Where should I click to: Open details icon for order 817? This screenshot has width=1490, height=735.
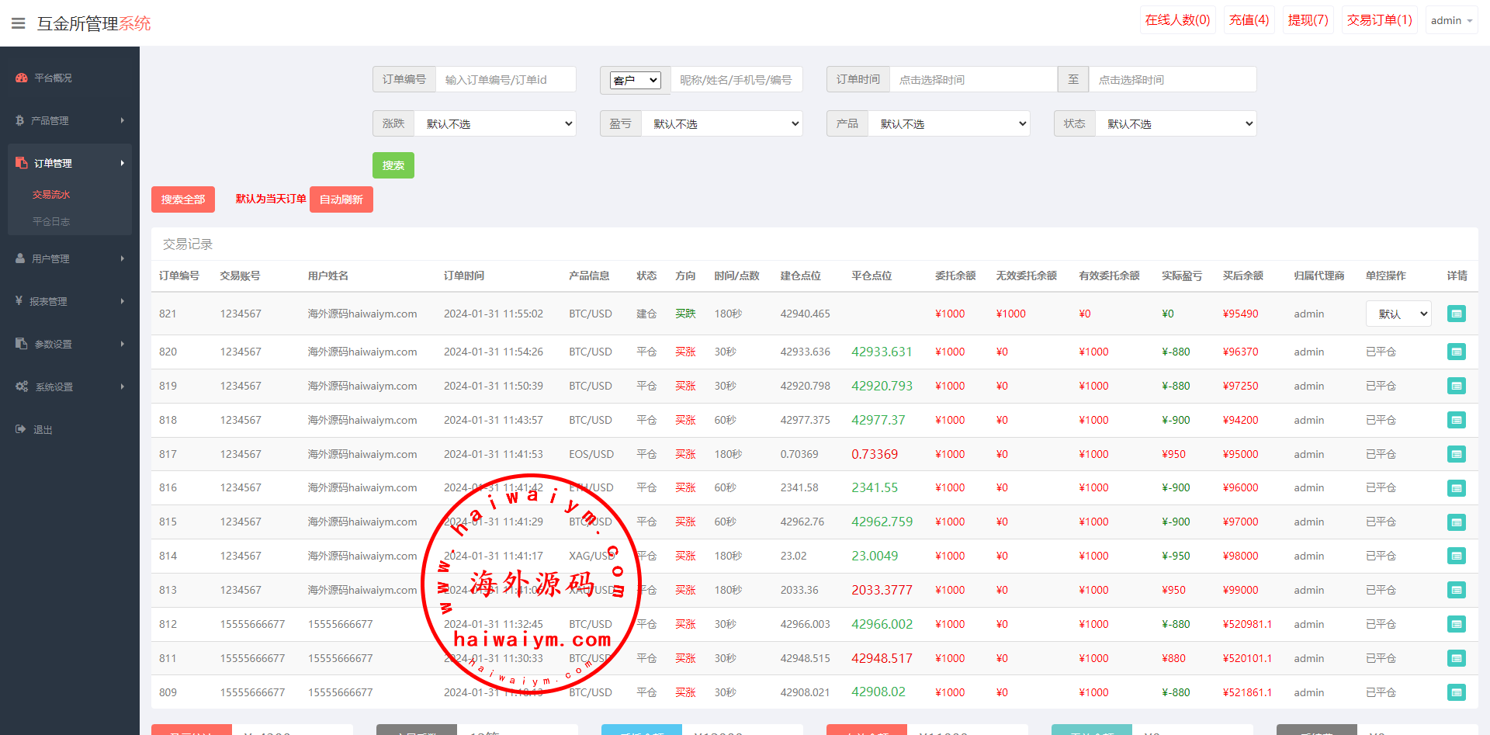coord(1456,454)
